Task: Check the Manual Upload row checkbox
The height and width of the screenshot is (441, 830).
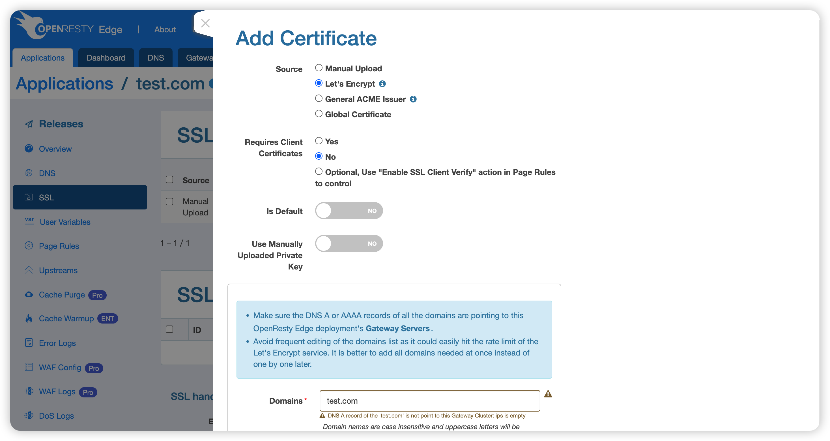Action: click(x=169, y=202)
